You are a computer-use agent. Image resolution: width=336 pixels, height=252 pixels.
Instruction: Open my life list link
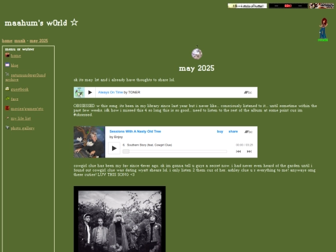coord(21,118)
